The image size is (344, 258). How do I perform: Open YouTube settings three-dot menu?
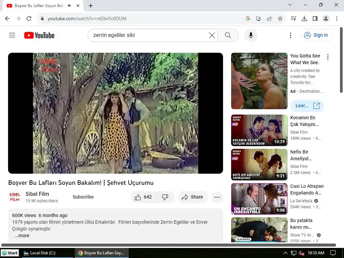tap(291, 35)
